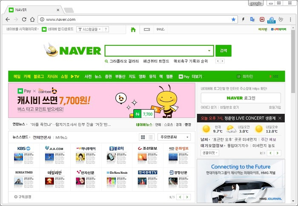Viewport: 298px width, 206px height.
Task: Click the cashbee 7,700원 pink banner
Action: click(102, 100)
